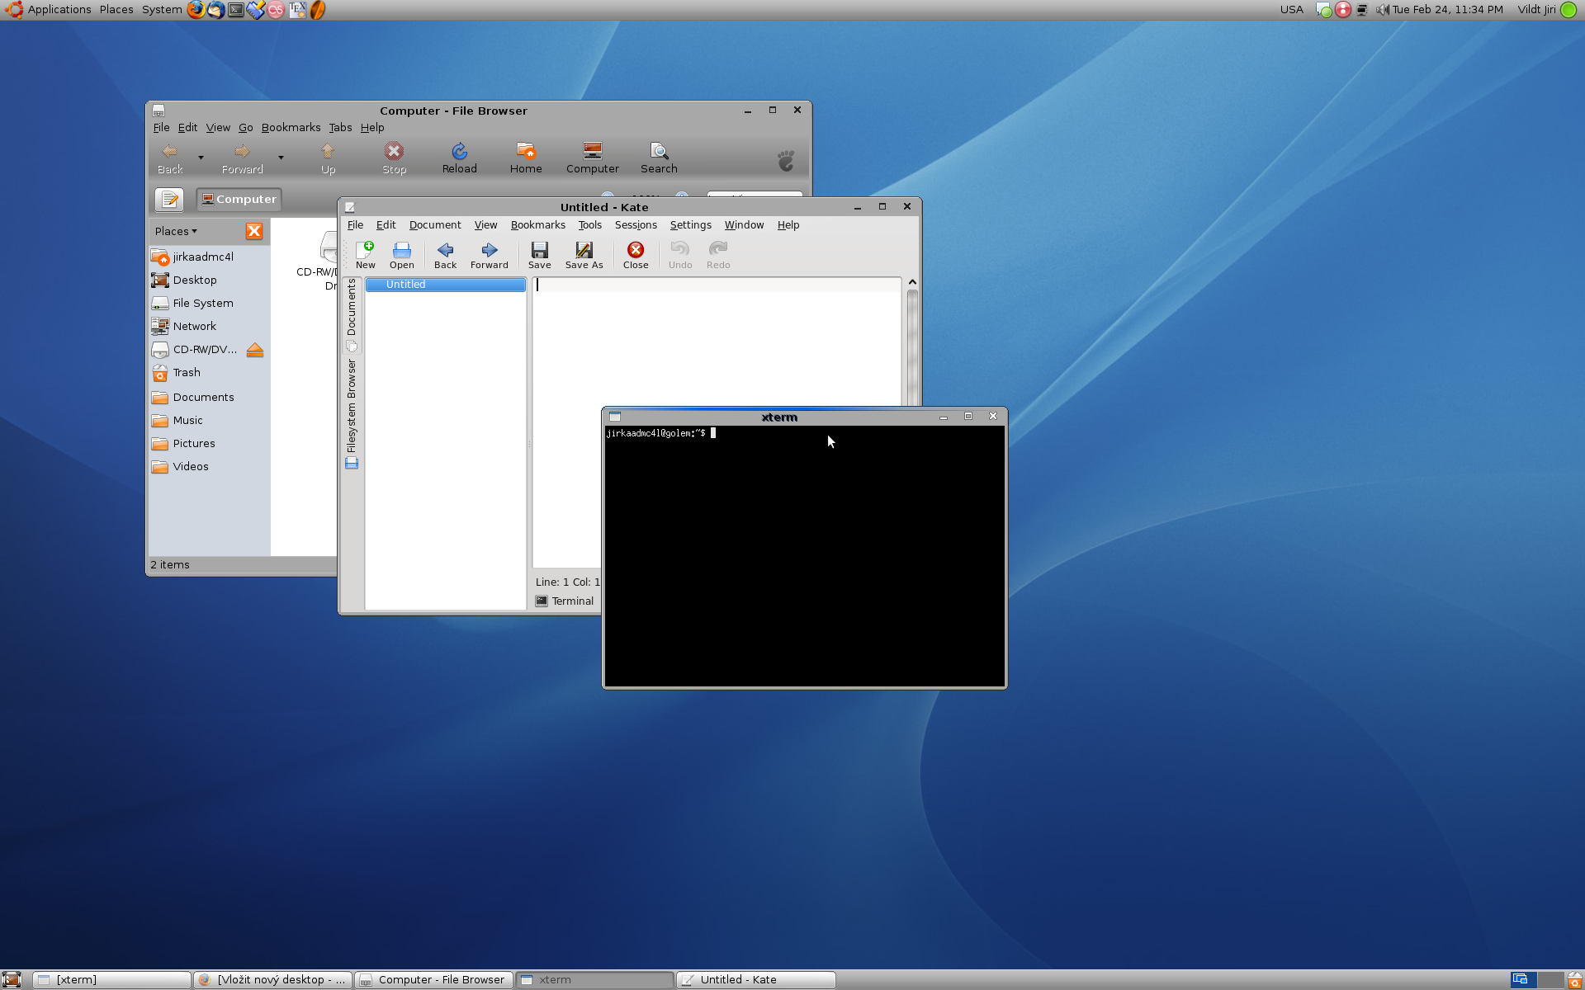Select the Vložit nový desktop taskbar button

tap(273, 980)
